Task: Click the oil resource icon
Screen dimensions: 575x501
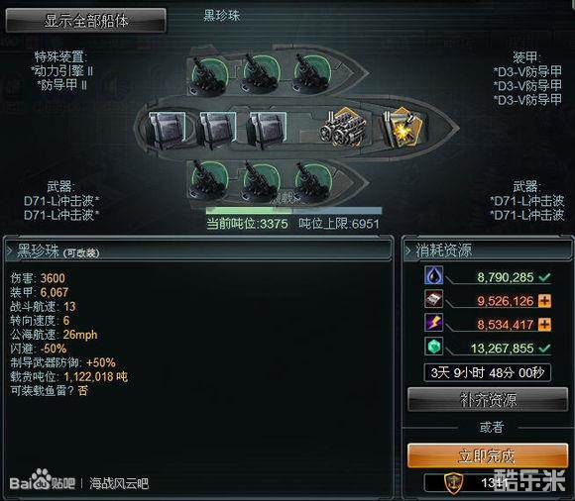Action: pyautogui.click(x=433, y=275)
